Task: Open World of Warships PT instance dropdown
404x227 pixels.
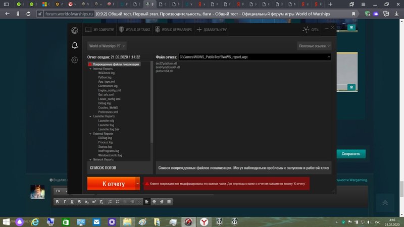Action: tap(107, 46)
